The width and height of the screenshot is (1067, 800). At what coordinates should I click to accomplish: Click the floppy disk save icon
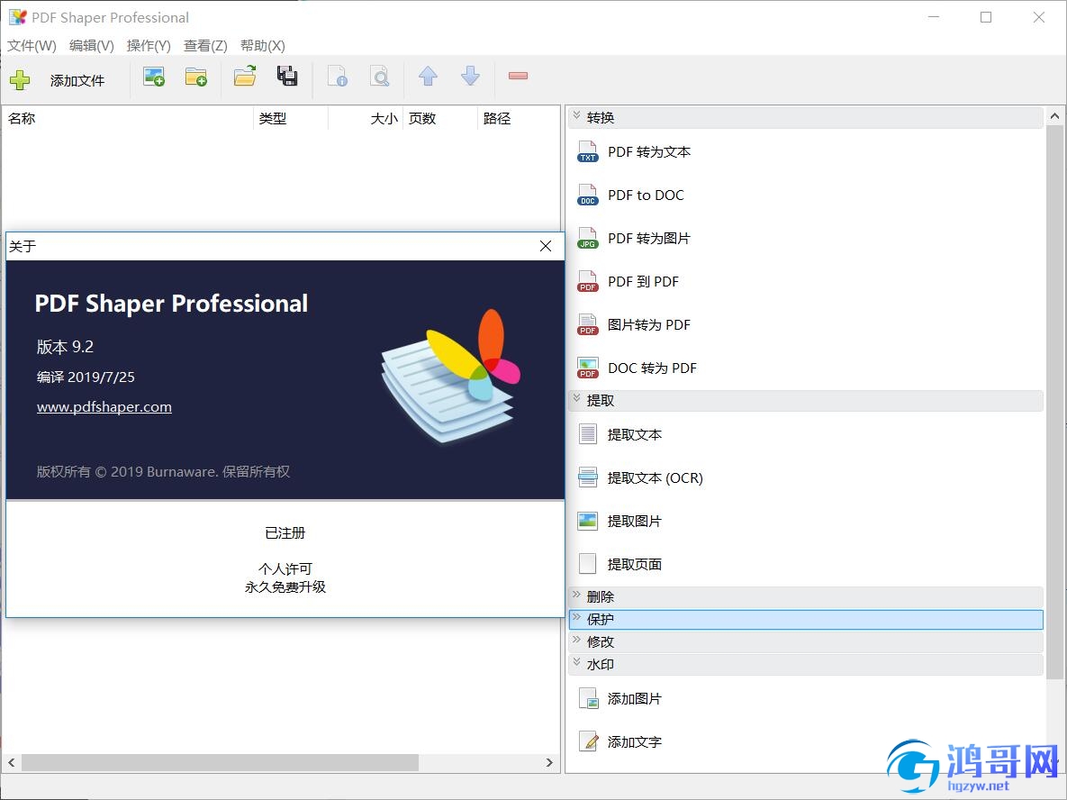click(287, 77)
